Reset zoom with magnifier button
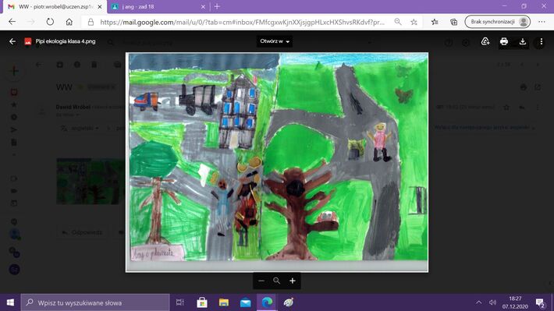Viewport: 554px width, 311px height. (277, 281)
